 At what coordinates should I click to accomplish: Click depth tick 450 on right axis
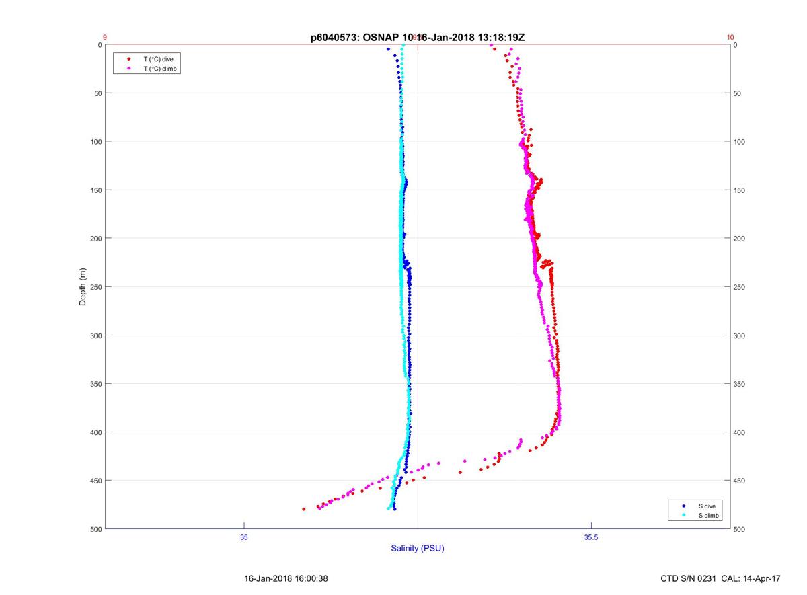(739, 481)
